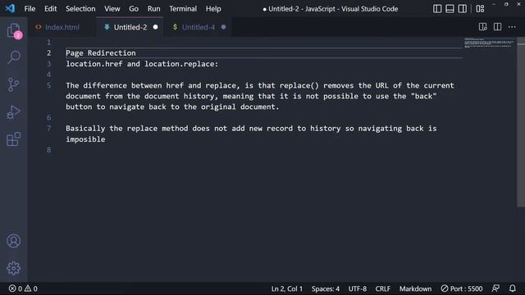The height and width of the screenshot is (295, 525).
Task: Change indentation via Spaces: 4
Action: point(326,288)
